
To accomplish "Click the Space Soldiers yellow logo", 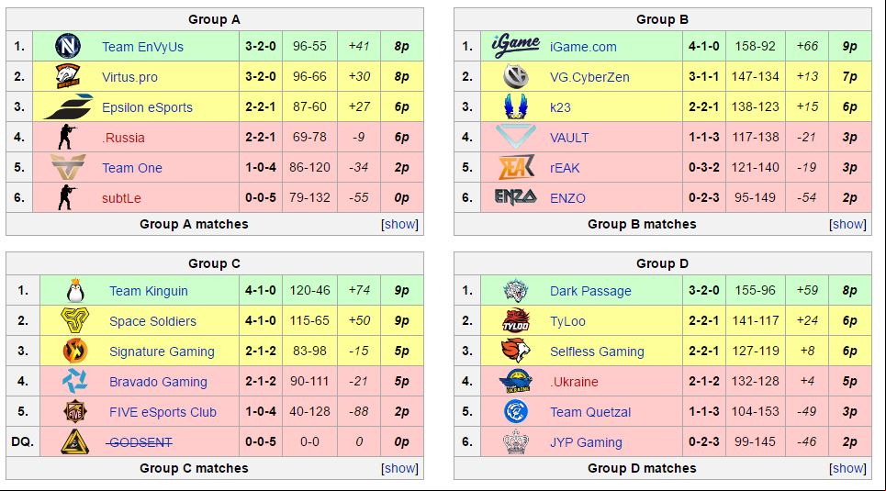I will point(75,320).
